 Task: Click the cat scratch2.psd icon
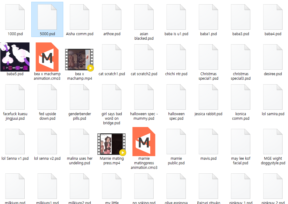click(144, 57)
